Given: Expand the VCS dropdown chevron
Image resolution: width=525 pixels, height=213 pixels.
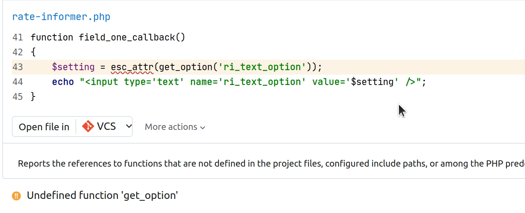Looking at the screenshot, I should [129, 127].
